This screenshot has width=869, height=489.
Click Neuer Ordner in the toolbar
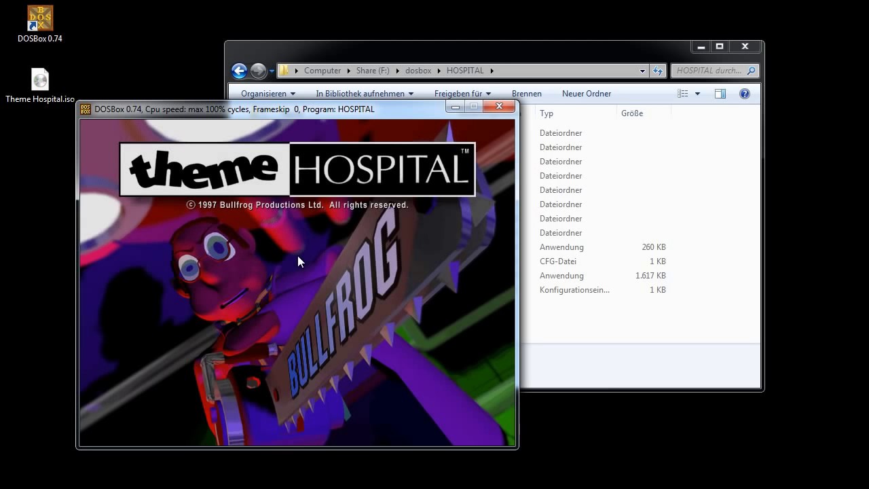[587, 94]
